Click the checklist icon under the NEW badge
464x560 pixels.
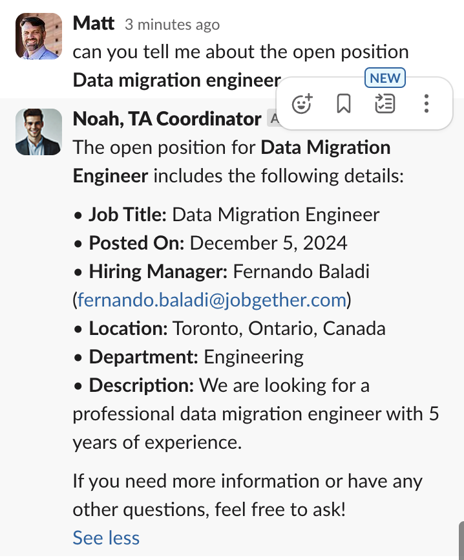pyautogui.click(x=385, y=103)
